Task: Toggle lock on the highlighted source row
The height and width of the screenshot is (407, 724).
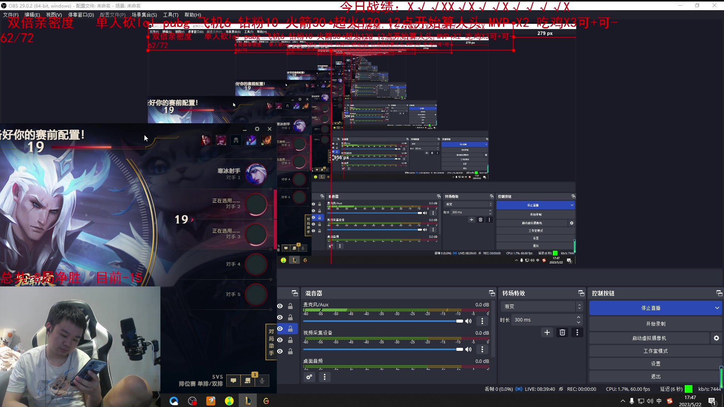Action: [290, 329]
